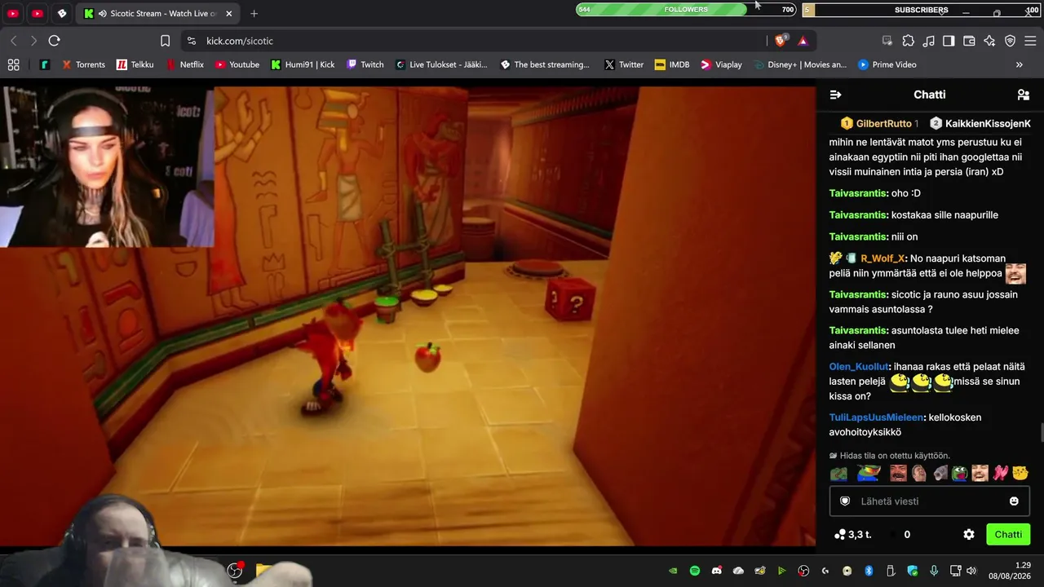Open the volume speaker tray icon
Viewport: 1044px width, 587px height.
[x=971, y=571]
